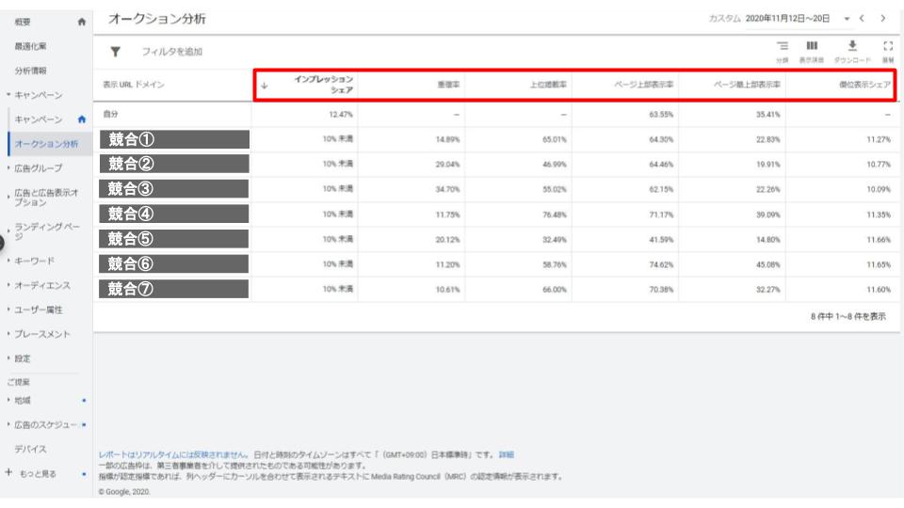Click the custom date 2020年11月12日~20日

tap(787, 19)
